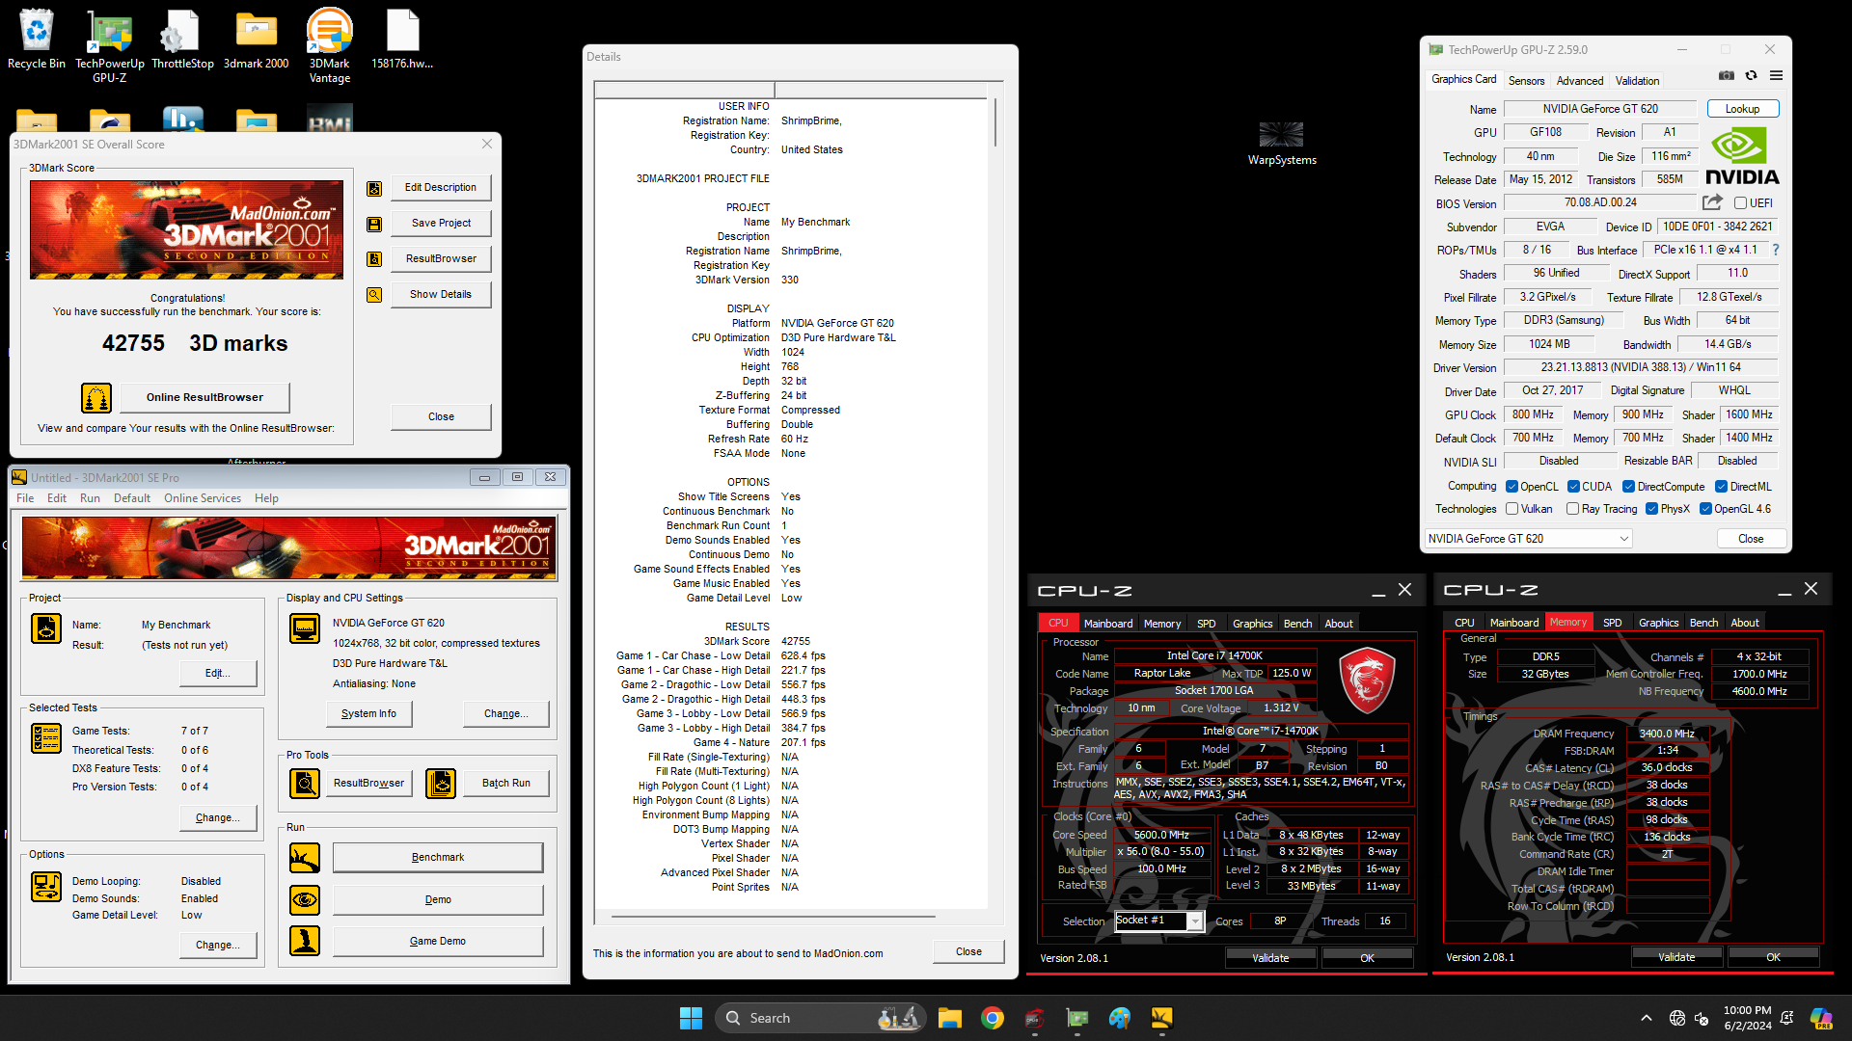The height and width of the screenshot is (1041, 1852).
Task: Toggle the OpenGL 4.6 checkbox
Action: [1705, 509]
